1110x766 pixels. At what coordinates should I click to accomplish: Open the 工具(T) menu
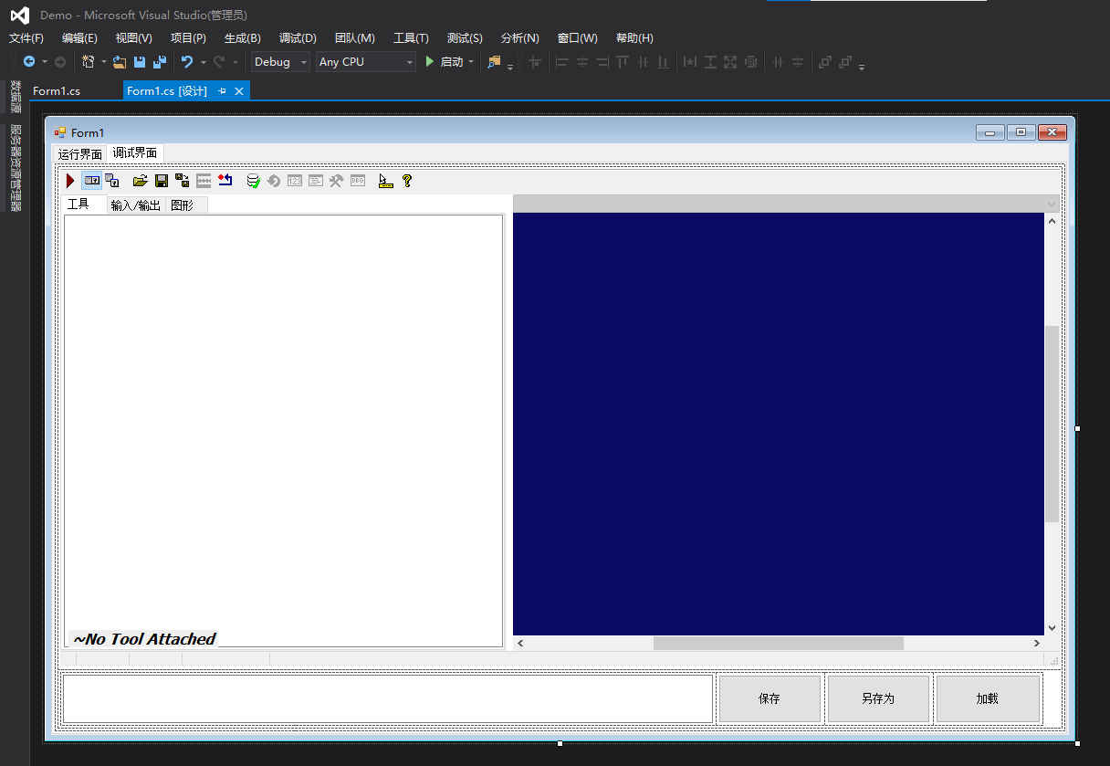[411, 38]
